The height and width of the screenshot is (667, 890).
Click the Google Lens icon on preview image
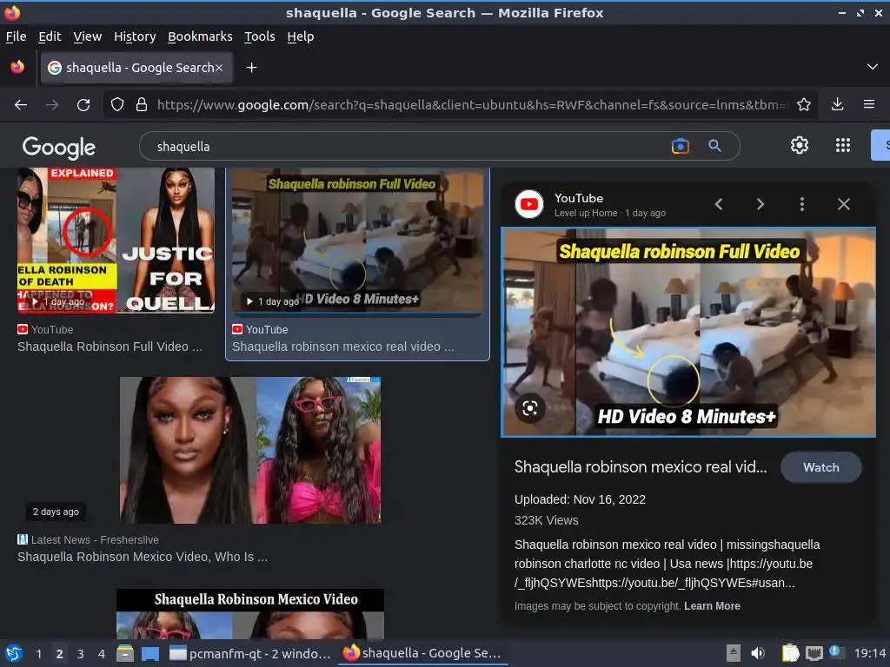tap(530, 408)
